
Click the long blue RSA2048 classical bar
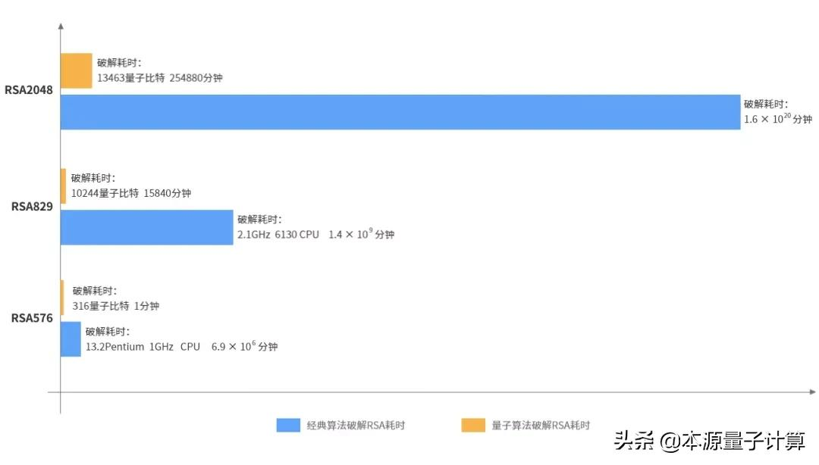pyautogui.click(x=400, y=112)
